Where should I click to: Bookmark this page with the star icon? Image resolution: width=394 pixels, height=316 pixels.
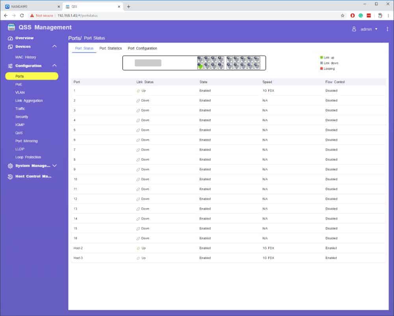coord(342,15)
